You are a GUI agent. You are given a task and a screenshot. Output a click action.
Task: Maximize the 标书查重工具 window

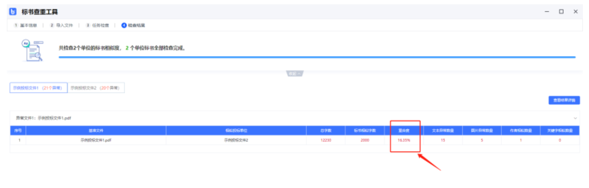(561, 12)
